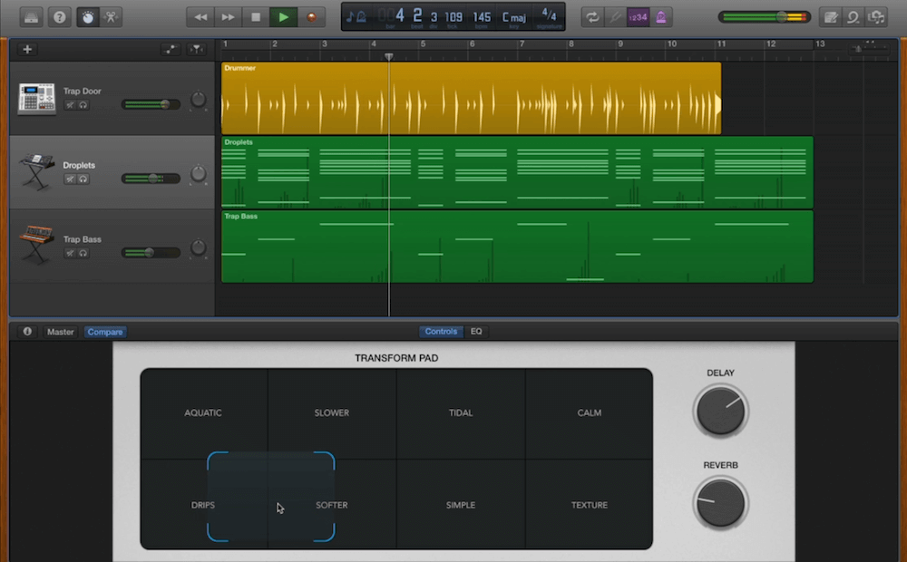Start recording with the red Record button

311,17
